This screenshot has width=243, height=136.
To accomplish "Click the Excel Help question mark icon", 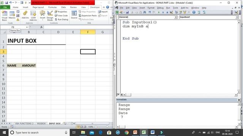I will (107, 7).
